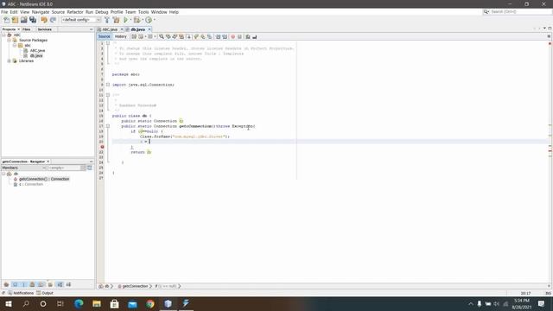Click the Build Project hammer icon
Image resolution: width=553 pixels, height=311 pixels.
click(107, 20)
